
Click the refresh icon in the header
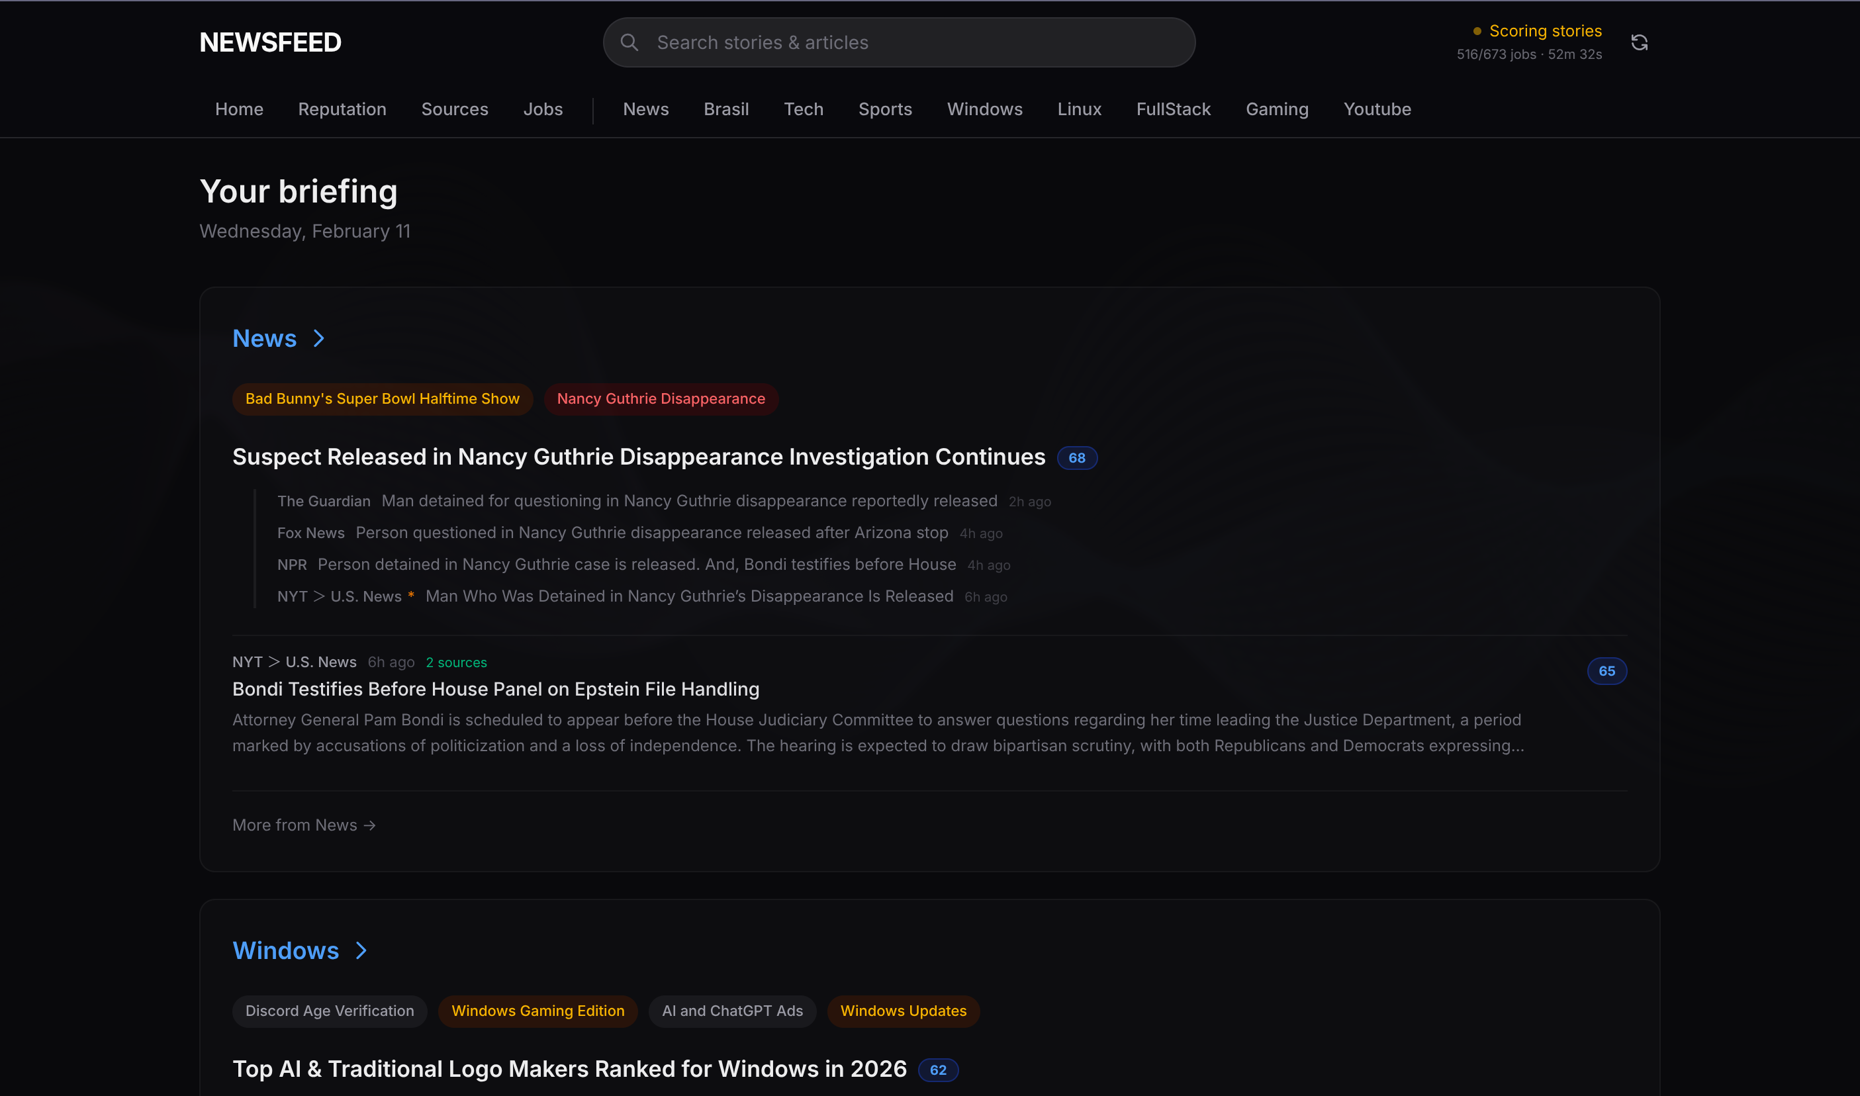click(x=1638, y=43)
